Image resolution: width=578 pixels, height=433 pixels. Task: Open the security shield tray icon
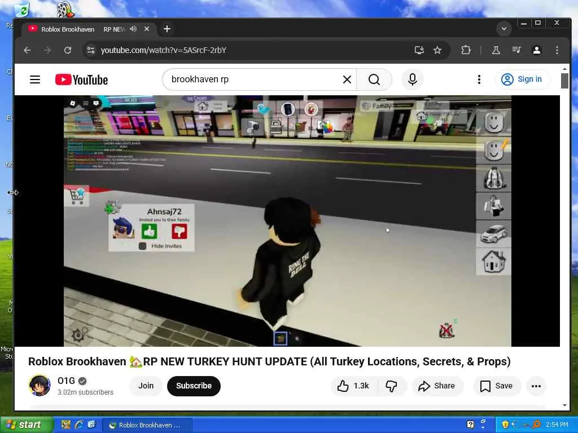tap(505, 425)
